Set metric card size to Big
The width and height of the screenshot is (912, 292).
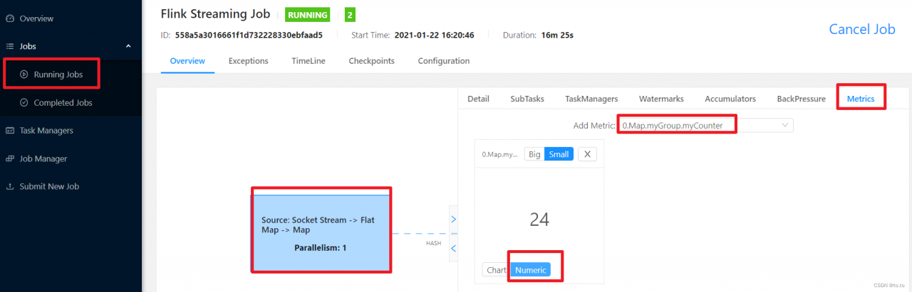pos(534,153)
